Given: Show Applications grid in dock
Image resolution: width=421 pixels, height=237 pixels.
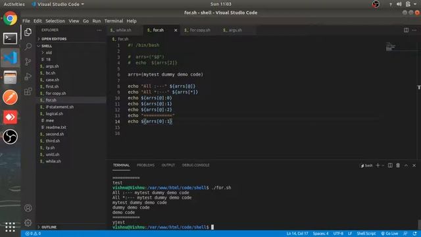Looking at the screenshot, I should [11, 227].
